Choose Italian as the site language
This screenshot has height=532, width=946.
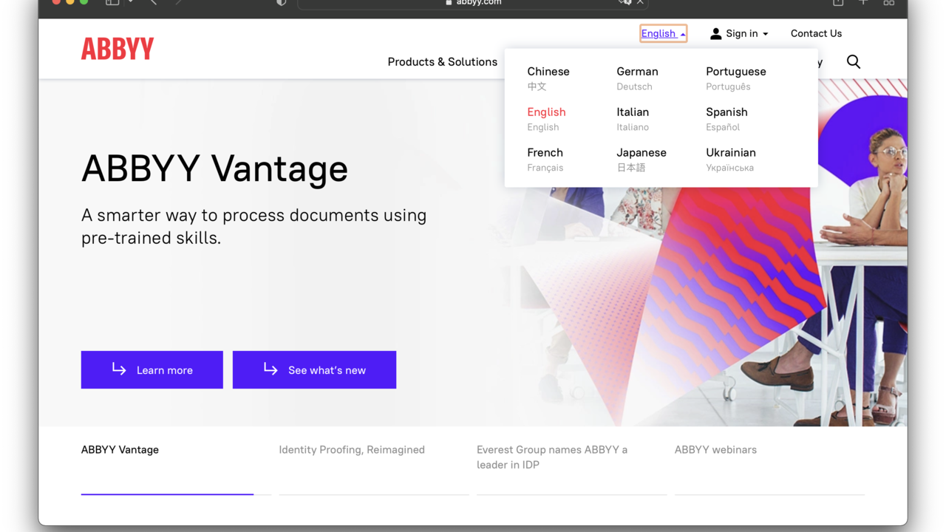pyautogui.click(x=633, y=119)
